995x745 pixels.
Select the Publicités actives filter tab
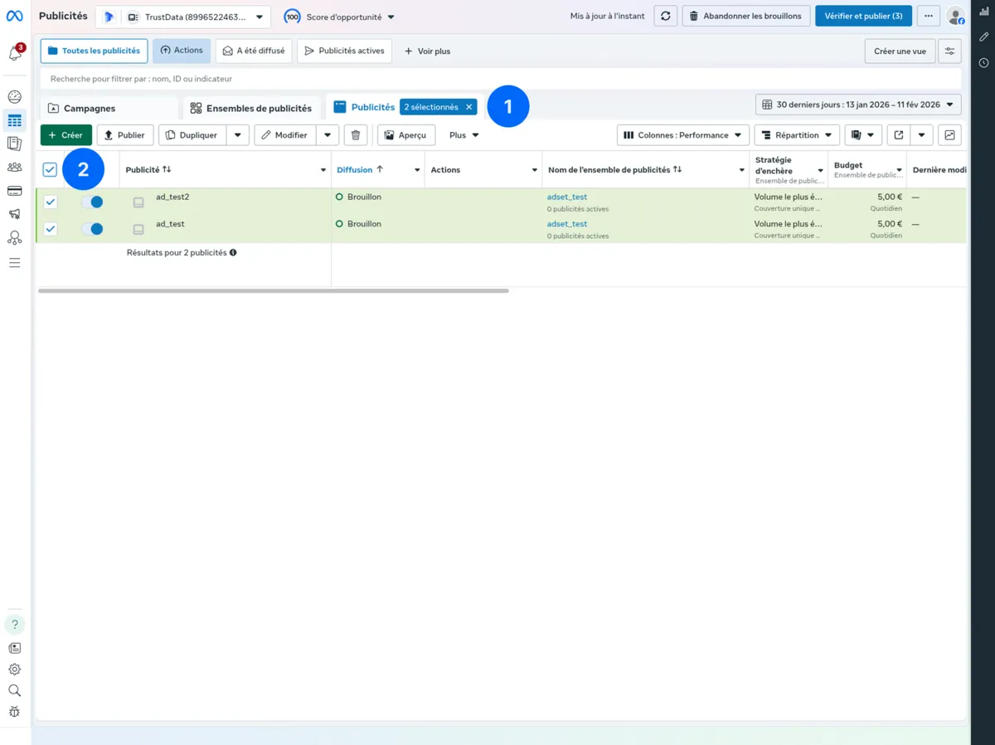tap(344, 51)
